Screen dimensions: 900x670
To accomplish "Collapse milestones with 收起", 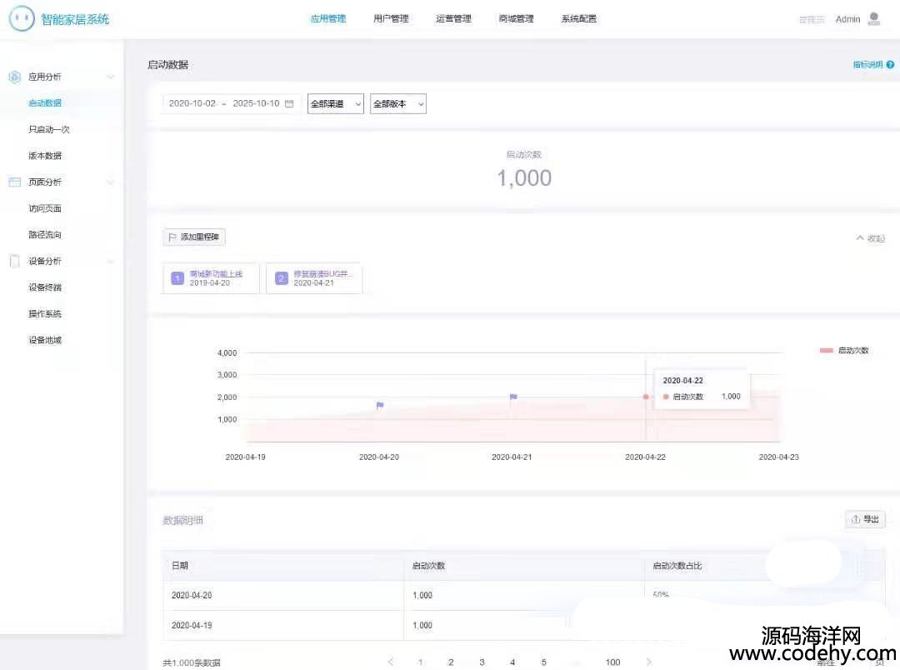I will click(x=871, y=238).
